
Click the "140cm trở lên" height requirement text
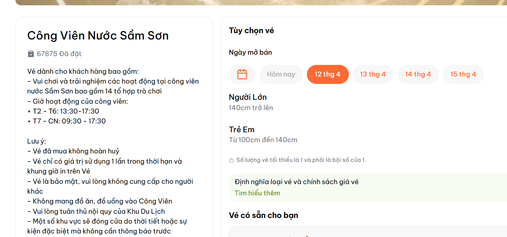[x=251, y=108]
